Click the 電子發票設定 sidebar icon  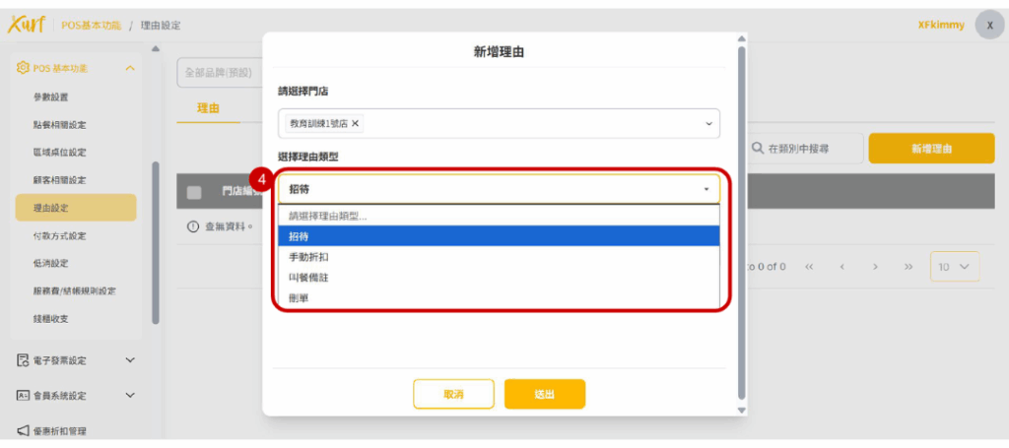[x=23, y=360]
